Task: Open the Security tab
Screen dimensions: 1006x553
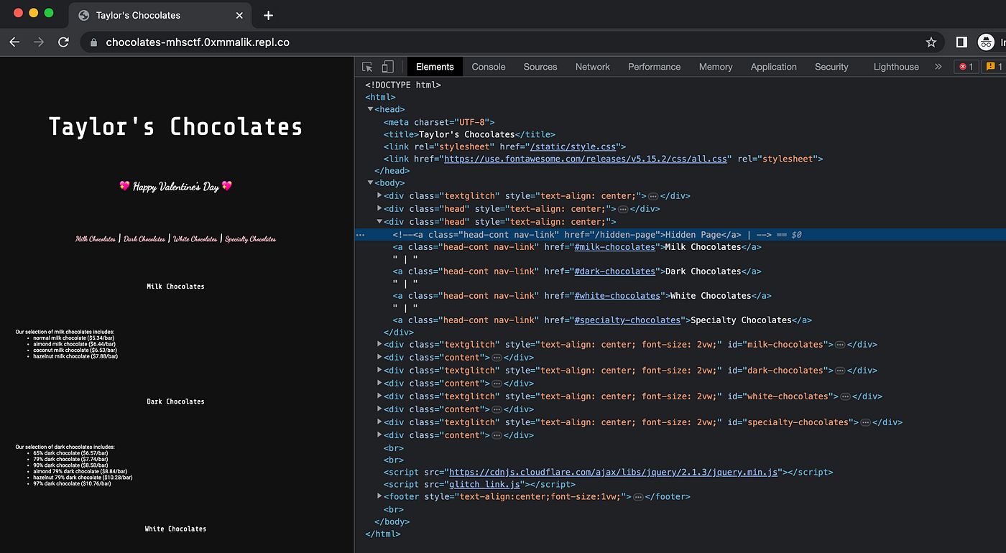Action: pyautogui.click(x=831, y=67)
